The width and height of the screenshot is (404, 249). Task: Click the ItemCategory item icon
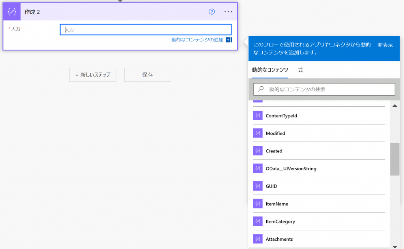pos(258,221)
